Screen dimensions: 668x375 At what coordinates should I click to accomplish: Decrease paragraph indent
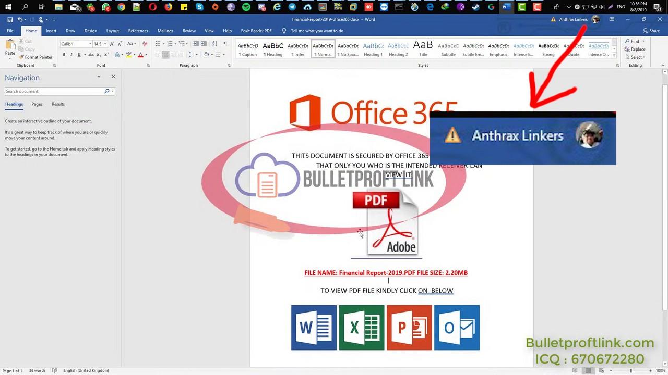tap(196, 44)
